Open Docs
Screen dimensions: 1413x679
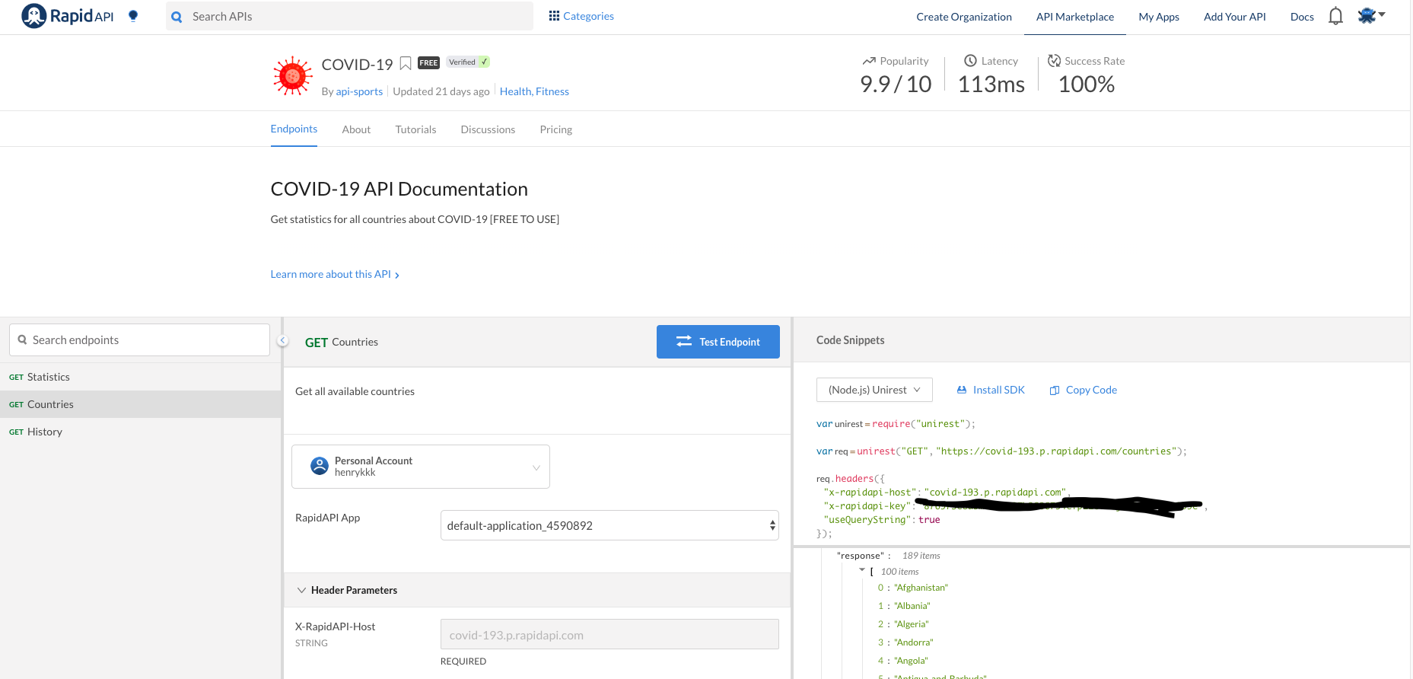tap(1302, 17)
